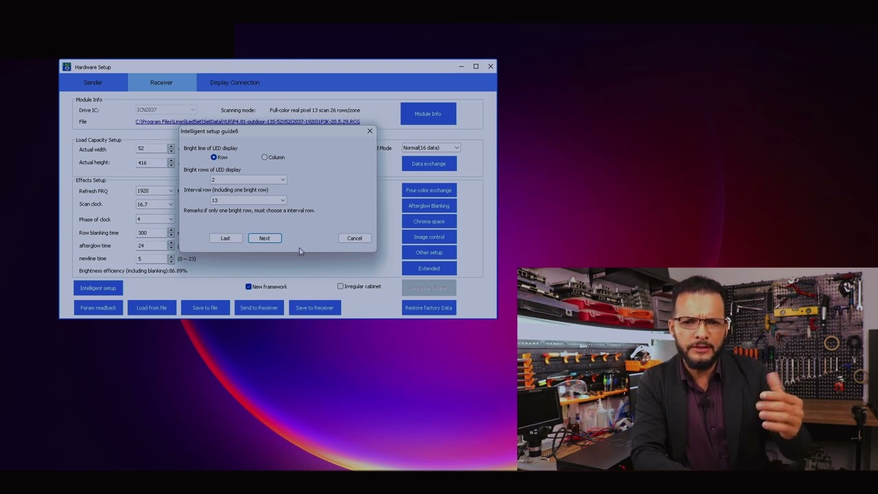
Task: Switch to the Sender tab
Action: 93,82
